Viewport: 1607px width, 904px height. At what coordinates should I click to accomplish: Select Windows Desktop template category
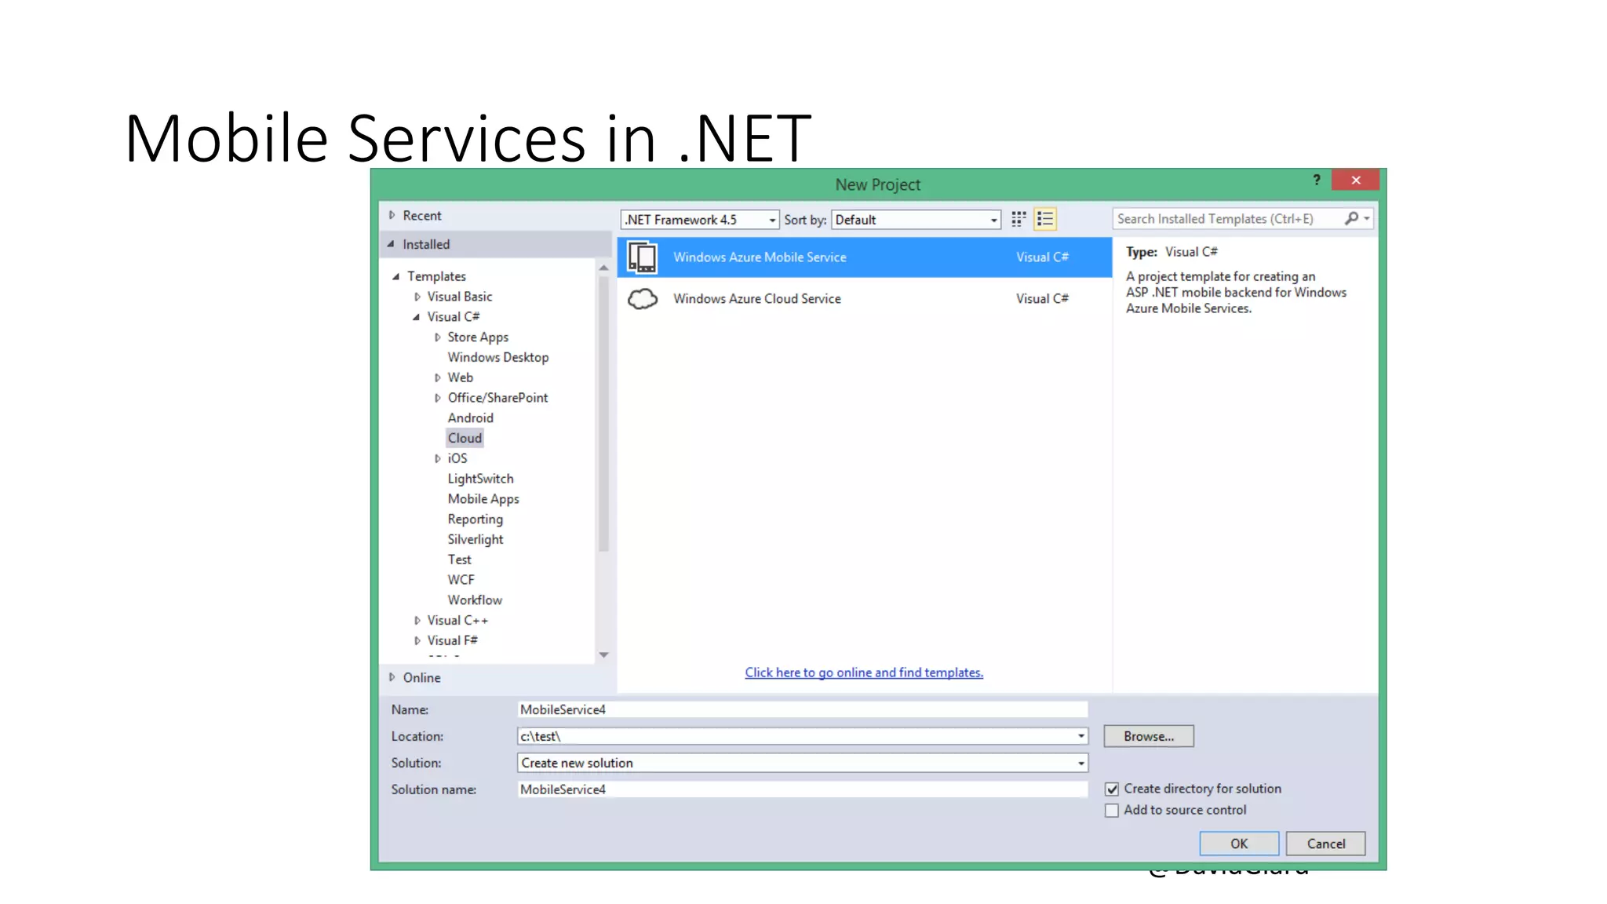[x=498, y=357]
